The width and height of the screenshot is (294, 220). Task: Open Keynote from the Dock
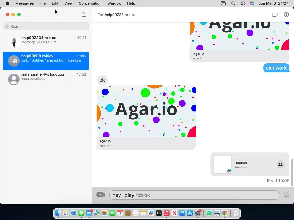182,213
